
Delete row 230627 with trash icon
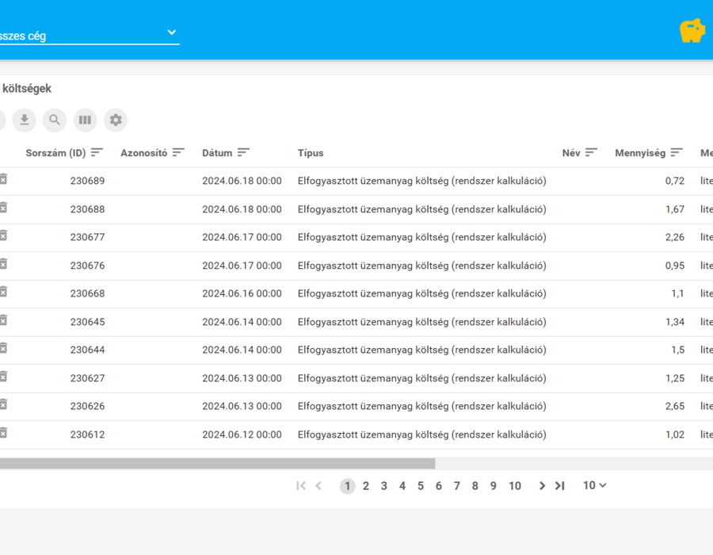coord(3,377)
